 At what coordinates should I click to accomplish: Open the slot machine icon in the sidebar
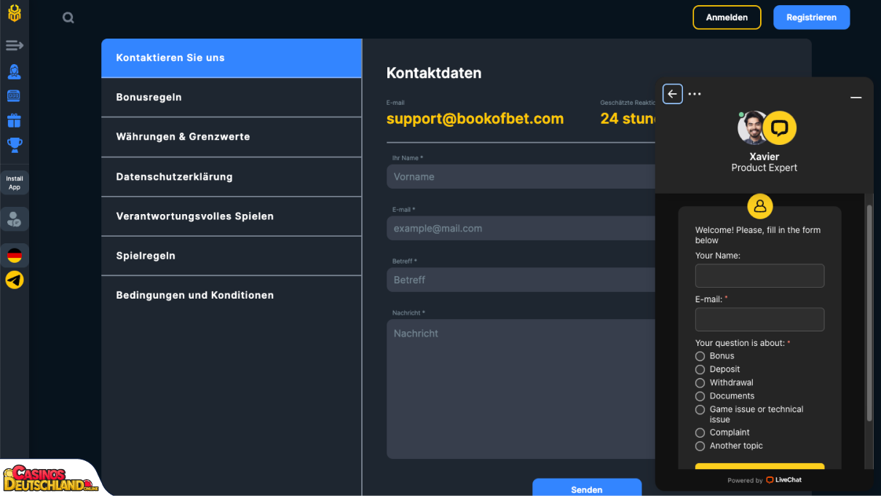point(15,96)
